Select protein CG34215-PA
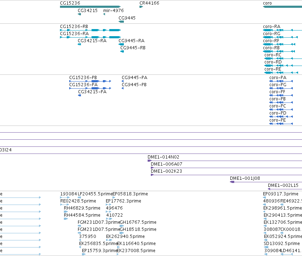Image resolution: width=302 pixels, height=256 pixels. 79,95
